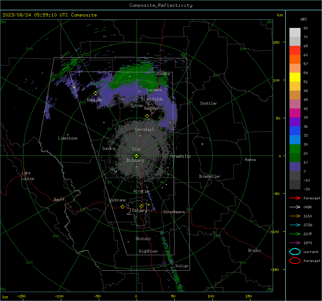Click the Brooks label
The height and width of the screenshot is (301, 322).
(254, 251)
